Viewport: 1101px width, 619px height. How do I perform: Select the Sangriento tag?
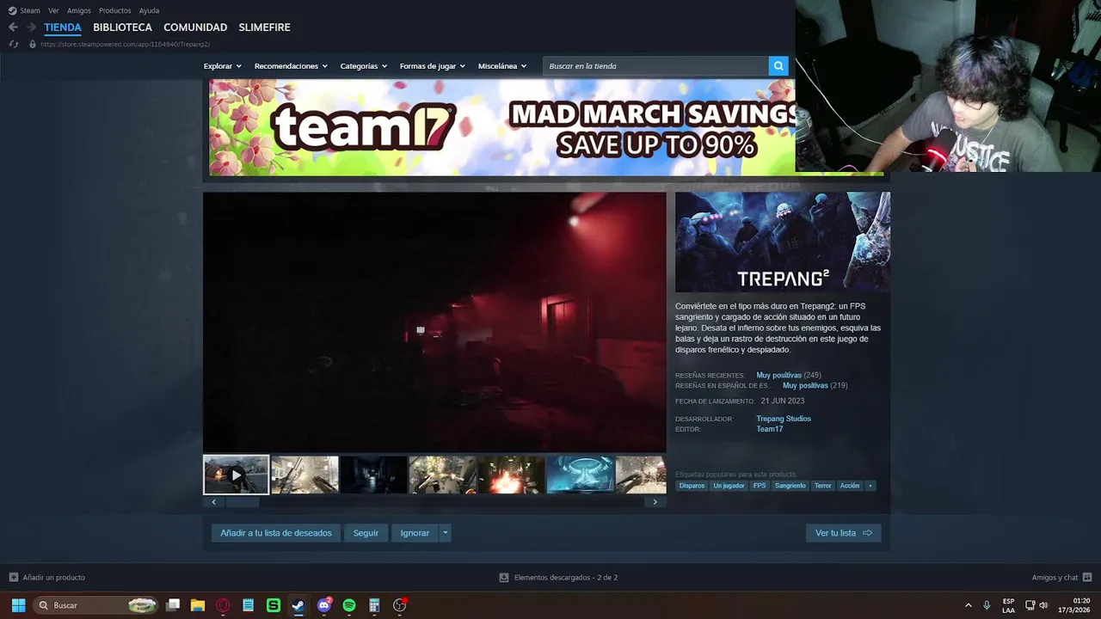tap(790, 486)
